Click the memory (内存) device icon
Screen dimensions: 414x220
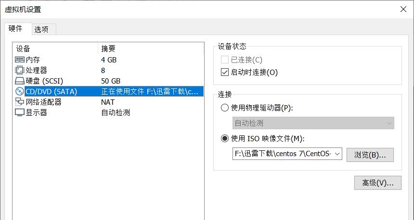[20, 60]
